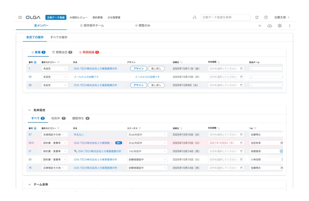
Task: Sort new cases by 対応期限
Action: pyautogui.click(x=218, y=62)
